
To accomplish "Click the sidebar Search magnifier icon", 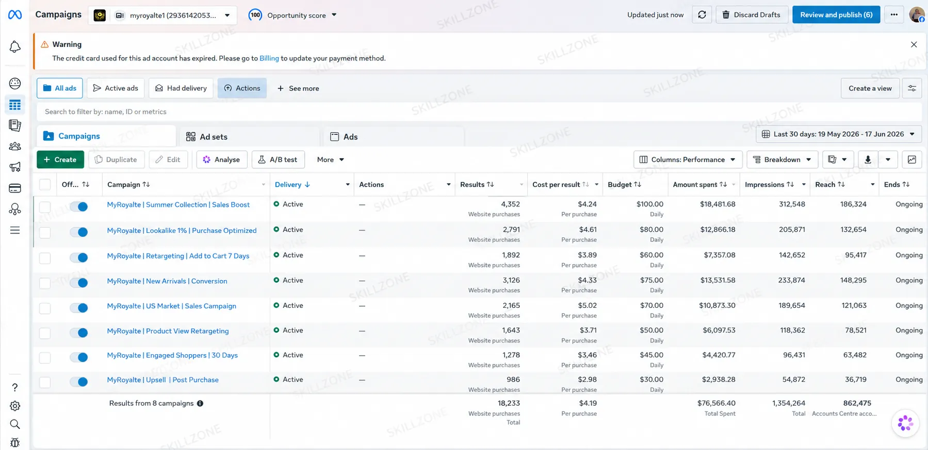I will click(15, 424).
